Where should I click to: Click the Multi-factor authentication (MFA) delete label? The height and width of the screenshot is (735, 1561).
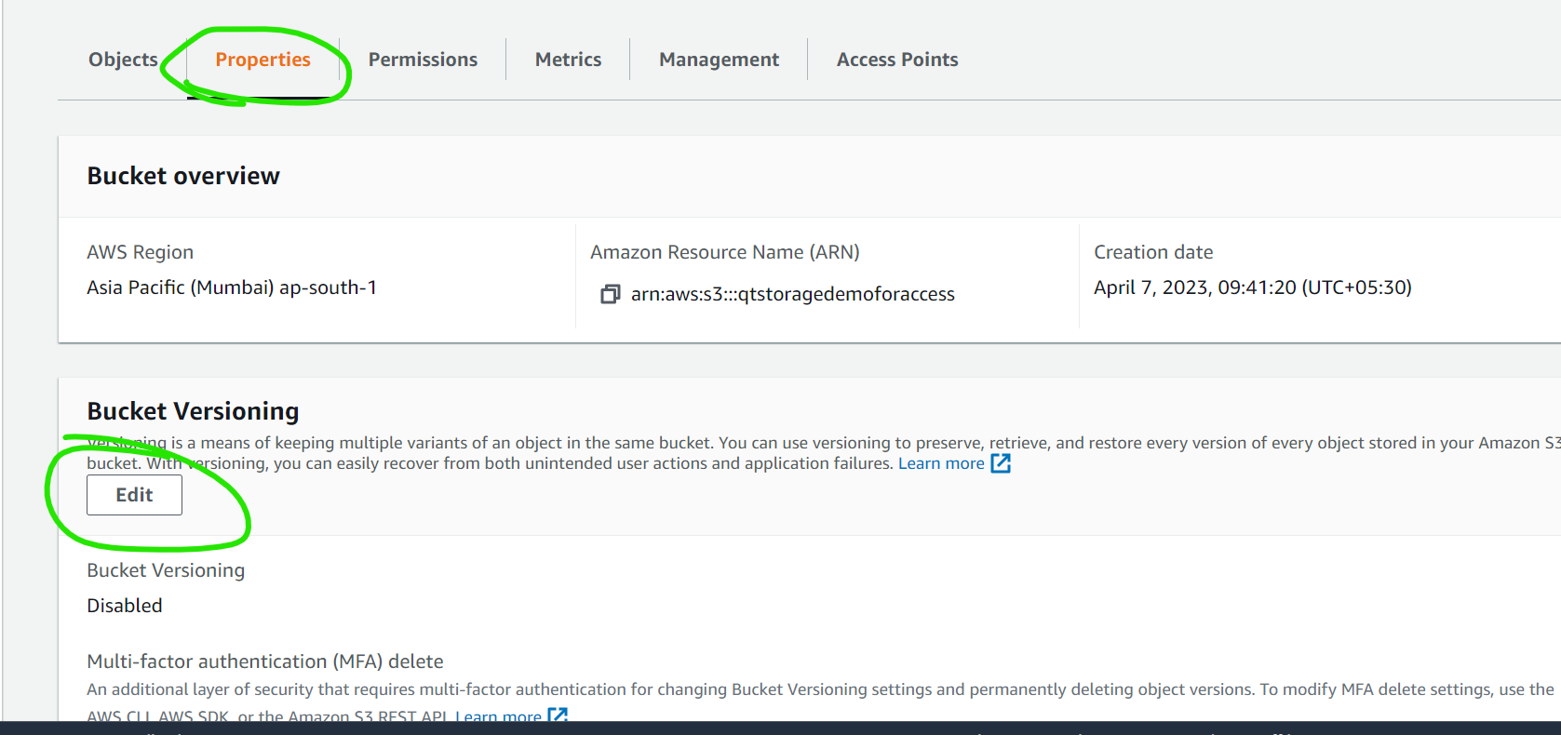pos(265,661)
